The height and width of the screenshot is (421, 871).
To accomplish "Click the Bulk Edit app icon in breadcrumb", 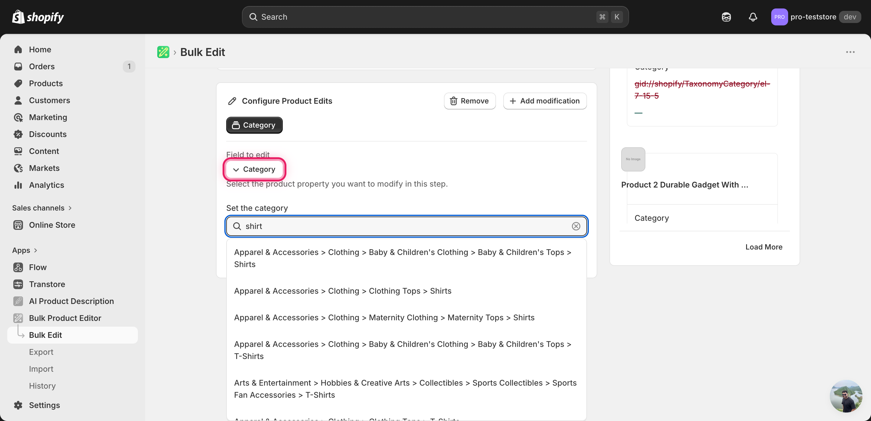I will click(x=163, y=52).
